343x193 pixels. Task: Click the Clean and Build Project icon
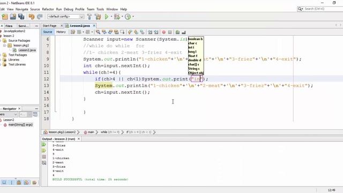98,17
